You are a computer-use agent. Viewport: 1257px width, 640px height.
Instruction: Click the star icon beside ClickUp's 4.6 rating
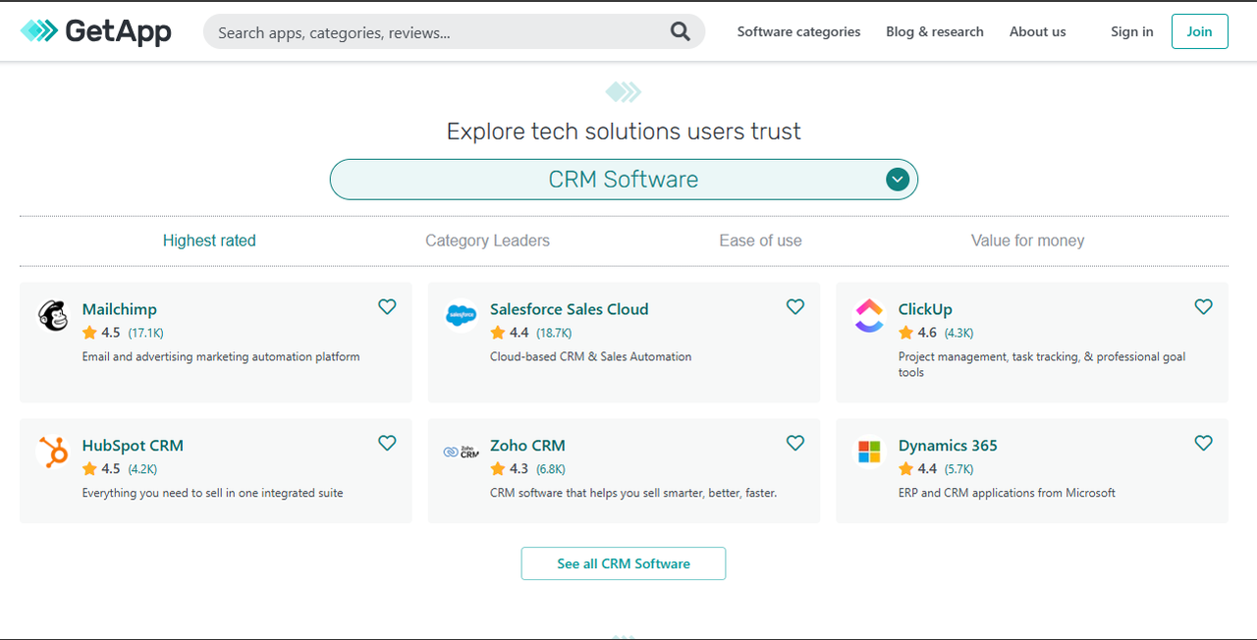pyautogui.click(x=905, y=333)
